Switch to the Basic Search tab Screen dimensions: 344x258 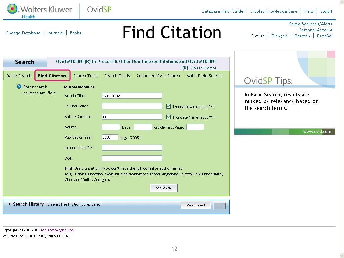pyautogui.click(x=19, y=76)
